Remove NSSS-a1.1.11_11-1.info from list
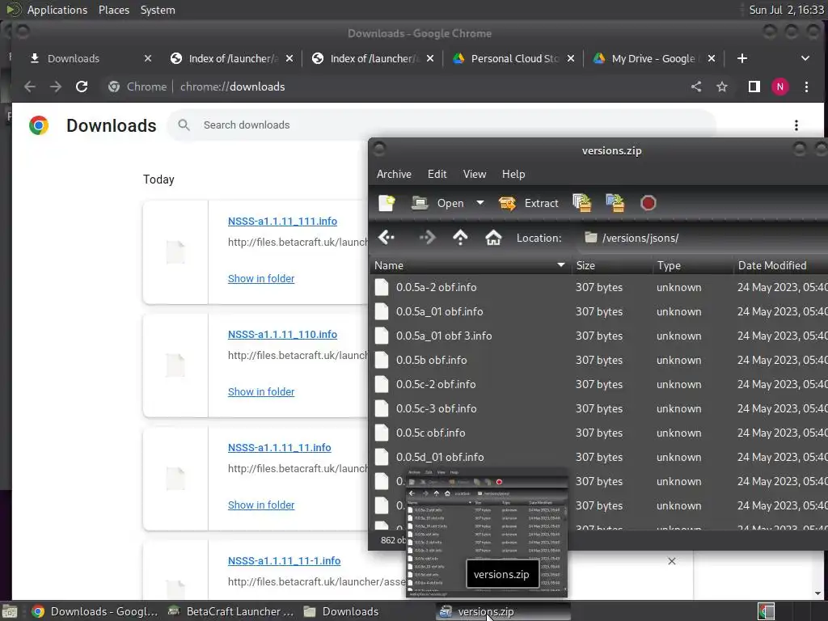Viewport: 828px width, 621px height. pyautogui.click(x=672, y=561)
